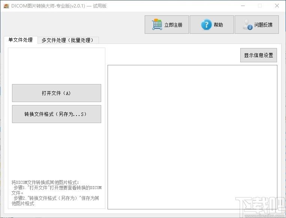Screen dimensions: 286x218
Task: Click the 步骤1 instruction line
Action: pyautogui.click(x=56, y=190)
